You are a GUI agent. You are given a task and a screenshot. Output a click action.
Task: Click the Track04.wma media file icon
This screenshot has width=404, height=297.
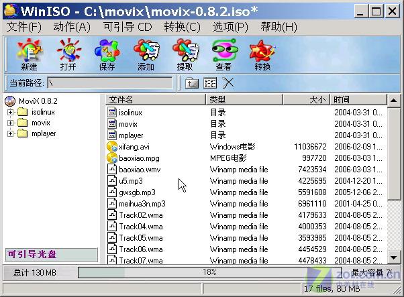[112, 227]
